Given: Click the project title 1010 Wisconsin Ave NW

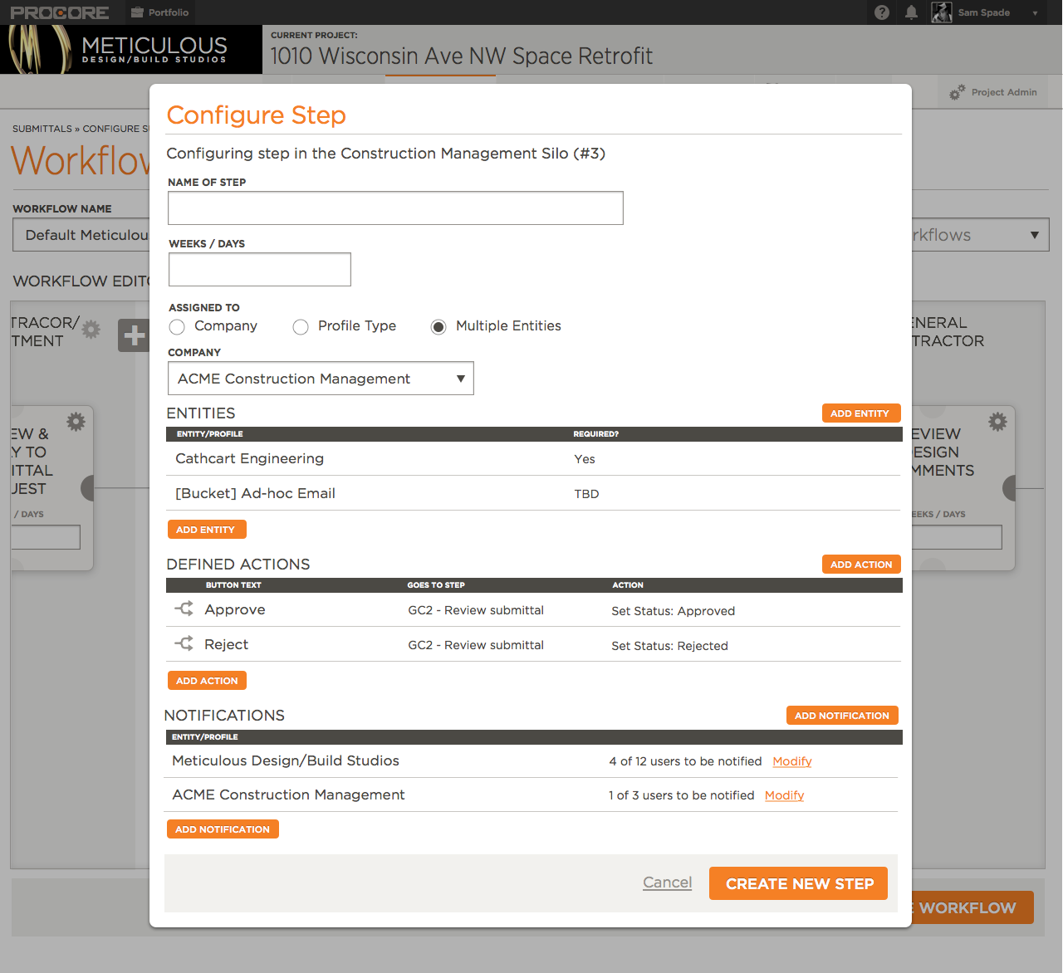Looking at the screenshot, I should (462, 56).
